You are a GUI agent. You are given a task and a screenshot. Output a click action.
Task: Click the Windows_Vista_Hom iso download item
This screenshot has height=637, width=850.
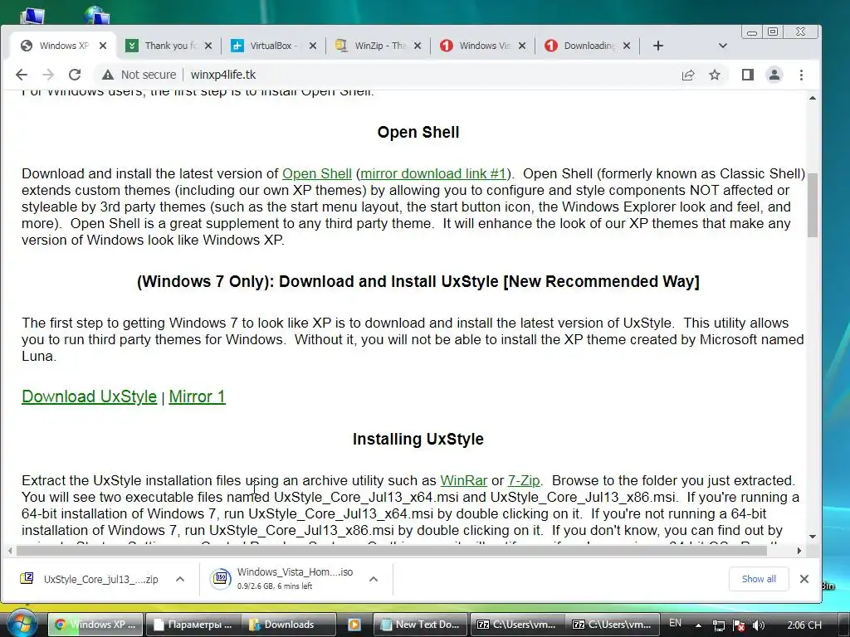click(282, 579)
